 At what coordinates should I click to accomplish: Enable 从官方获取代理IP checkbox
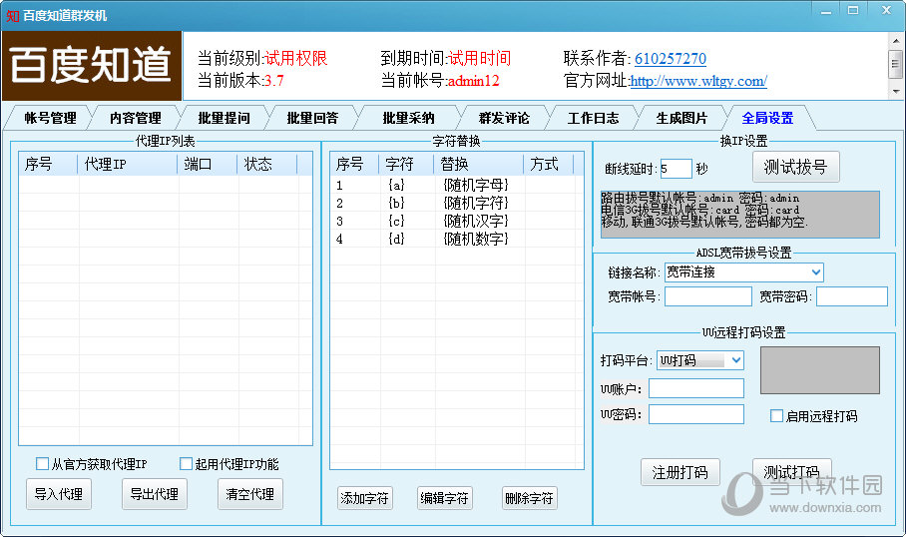click(x=42, y=463)
